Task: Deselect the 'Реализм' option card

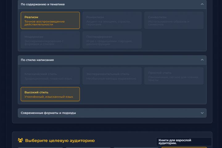Action: pyautogui.click(x=50, y=20)
